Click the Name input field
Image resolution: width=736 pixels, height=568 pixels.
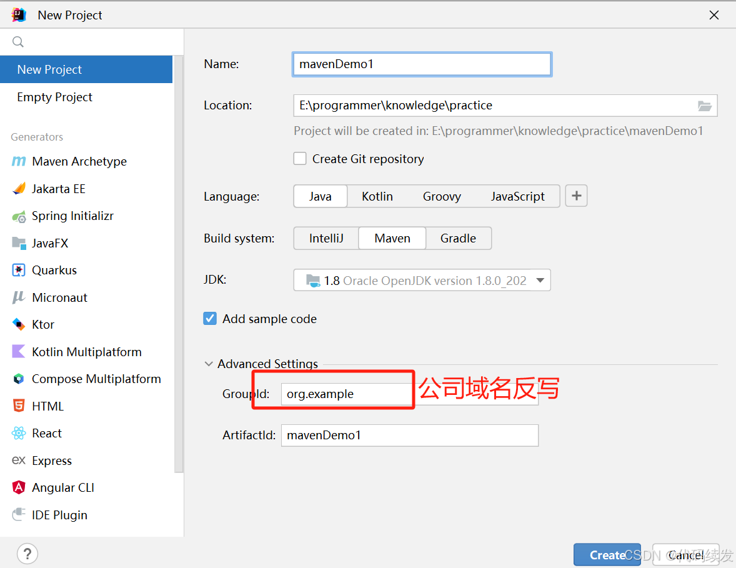point(422,64)
